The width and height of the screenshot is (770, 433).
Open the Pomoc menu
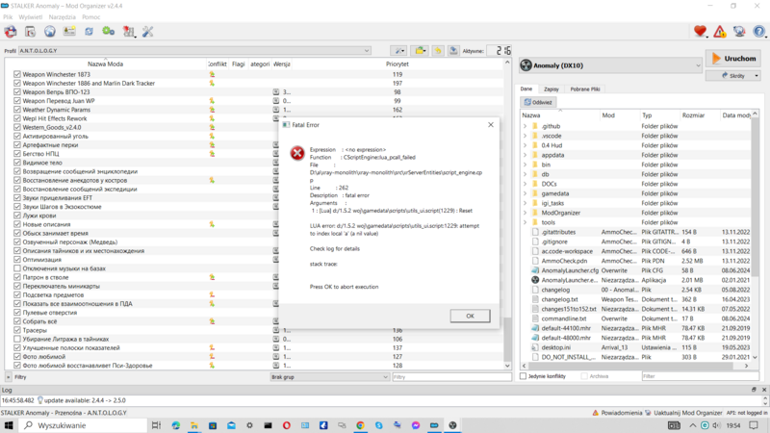(x=91, y=16)
